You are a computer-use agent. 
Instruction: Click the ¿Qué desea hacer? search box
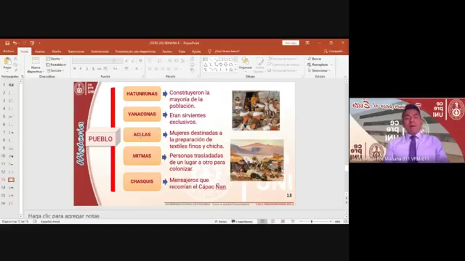[x=227, y=51]
